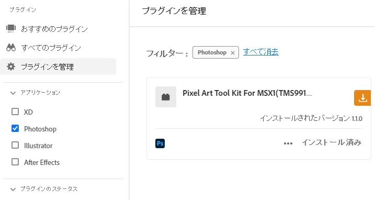Open the three-dot more options menu
Viewport: 375px width, 200px height.
pyautogui.click(x=288, y=143)
